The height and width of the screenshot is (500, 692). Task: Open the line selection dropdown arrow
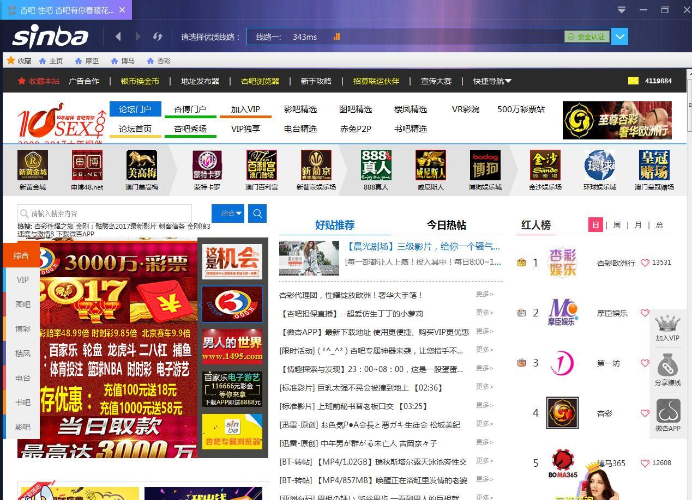(620, 36)
